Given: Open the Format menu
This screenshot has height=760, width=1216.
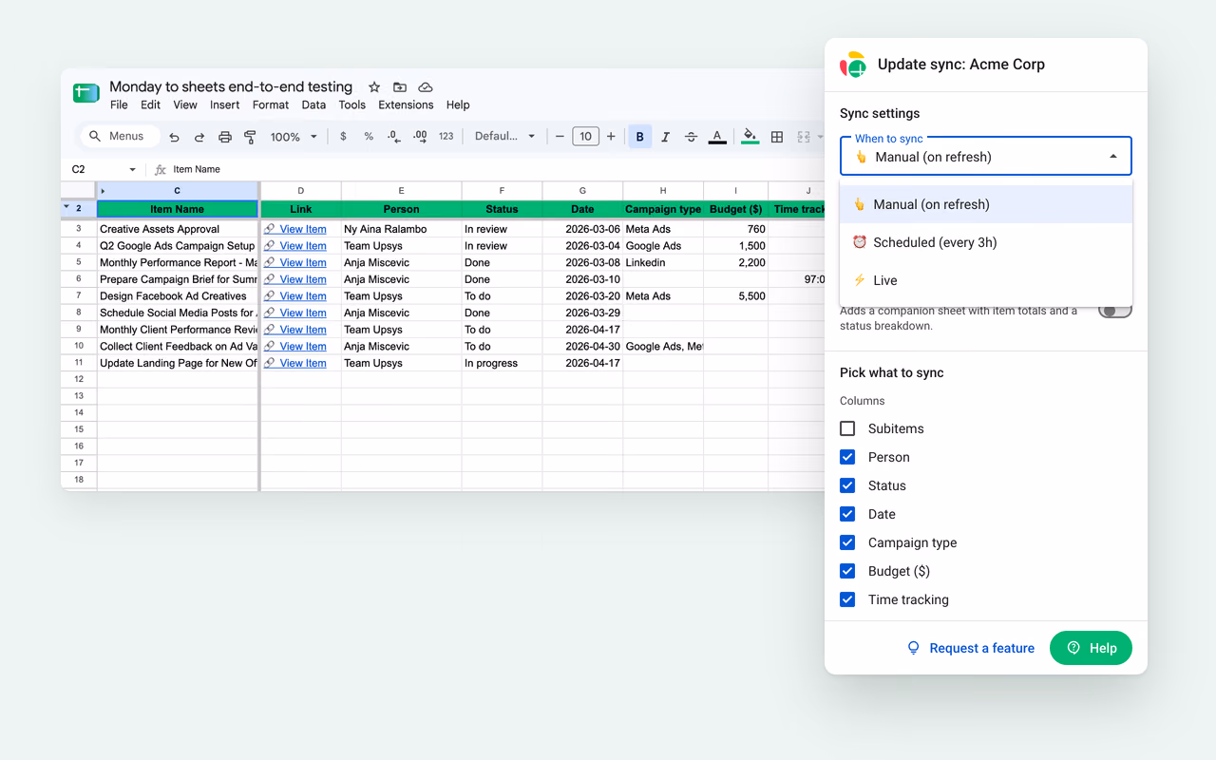Looking at the screenshot, I should [x=271, y=105].
